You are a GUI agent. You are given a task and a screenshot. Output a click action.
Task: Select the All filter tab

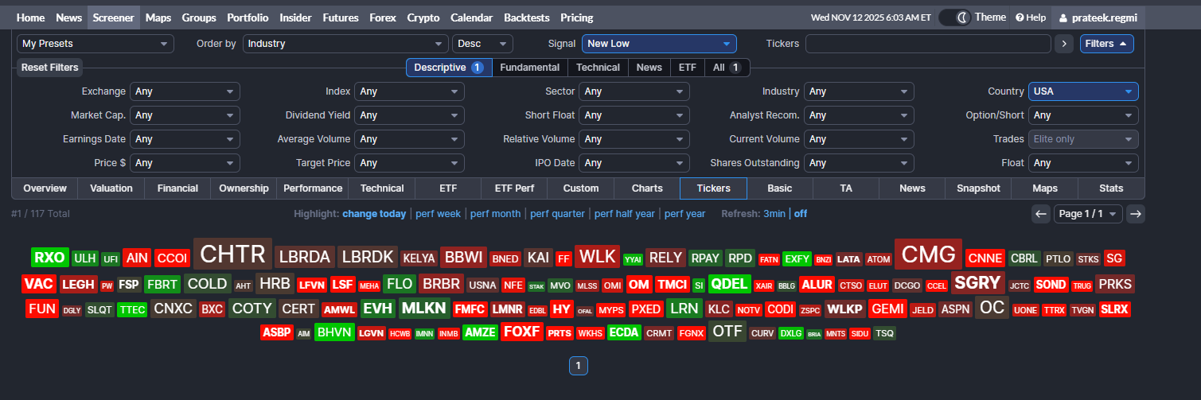tap(727, 68)
